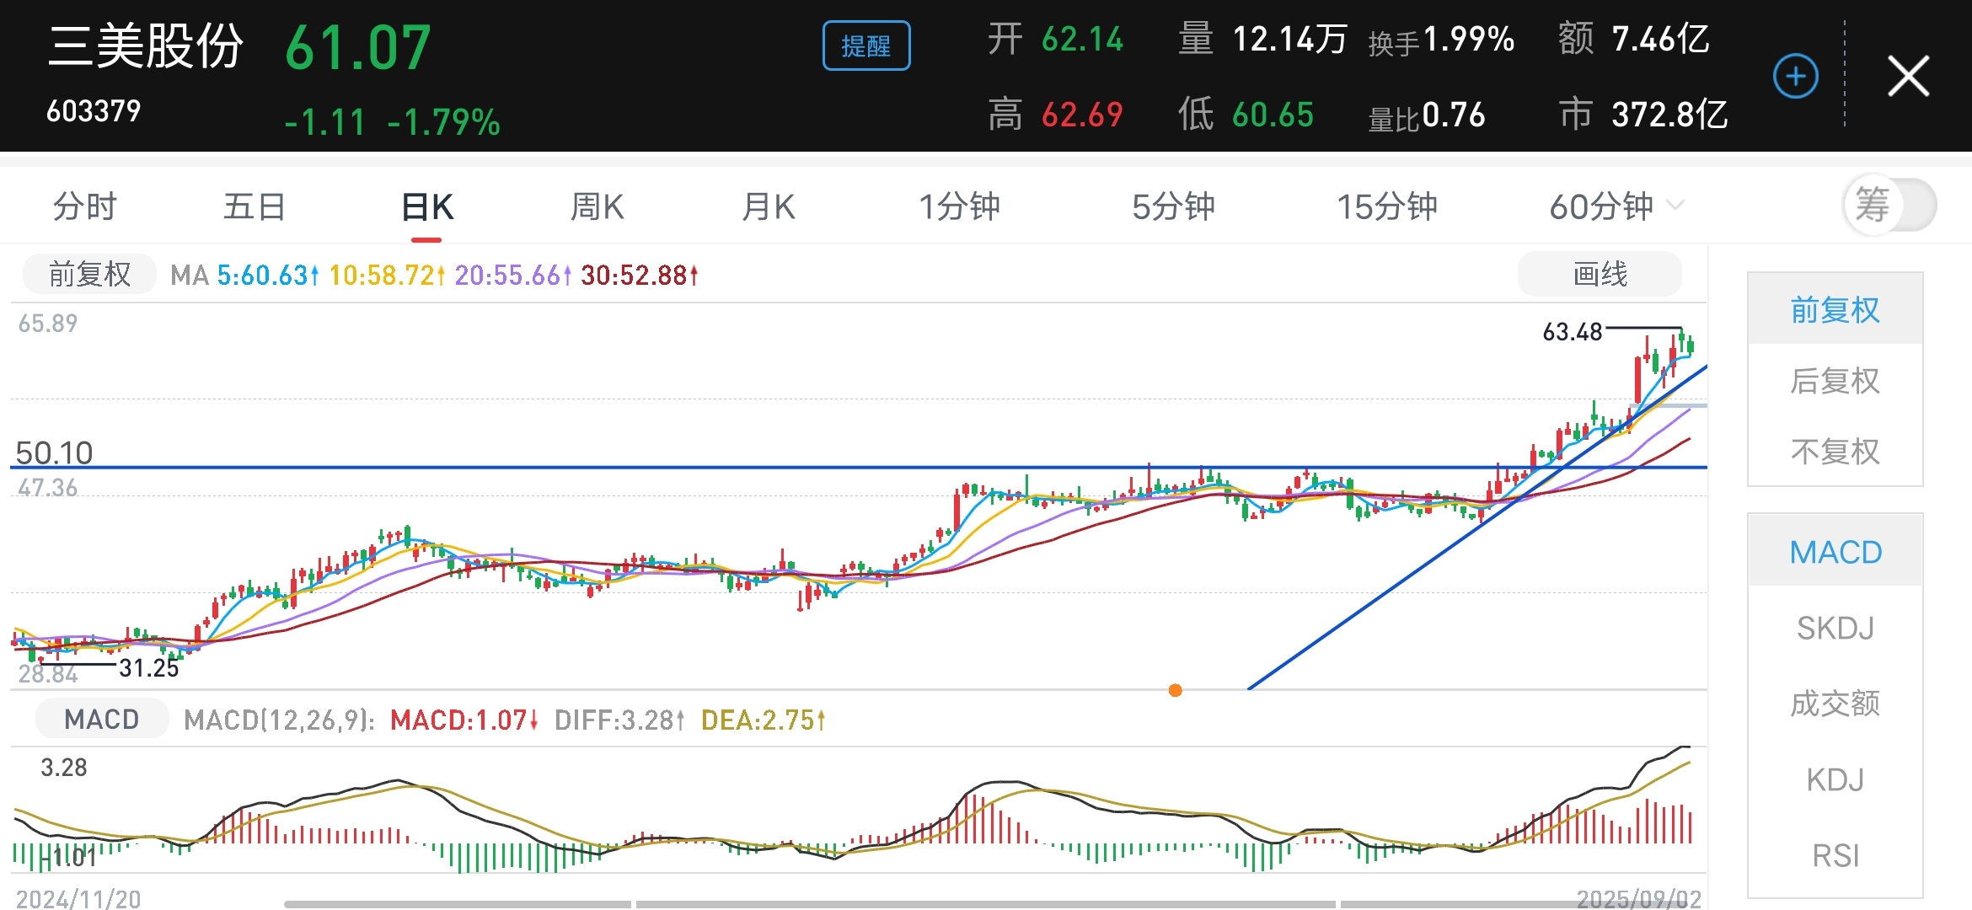Screen dimensions: 1972x910
Task: Choose MACD indicator in side list
Action: pyautogui.click(x=1835, y=552)
